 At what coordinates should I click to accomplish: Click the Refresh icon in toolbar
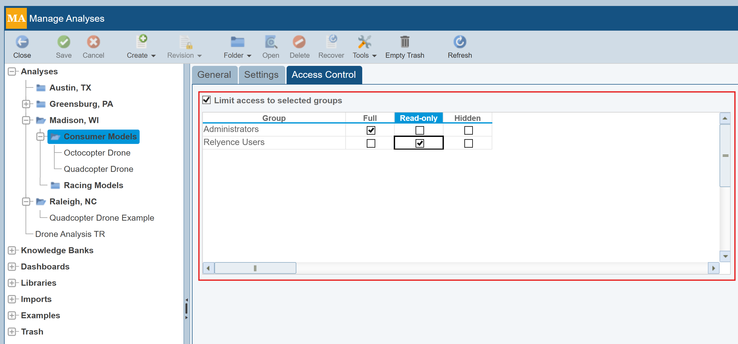click(460, 42)
